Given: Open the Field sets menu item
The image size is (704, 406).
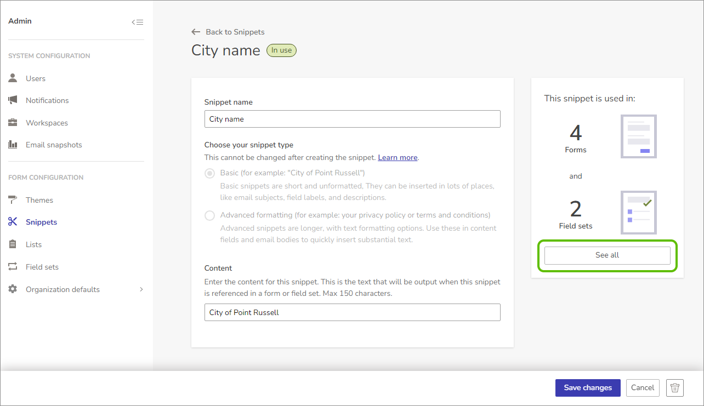Looking at the screenshot, I should tap(42, 267).
